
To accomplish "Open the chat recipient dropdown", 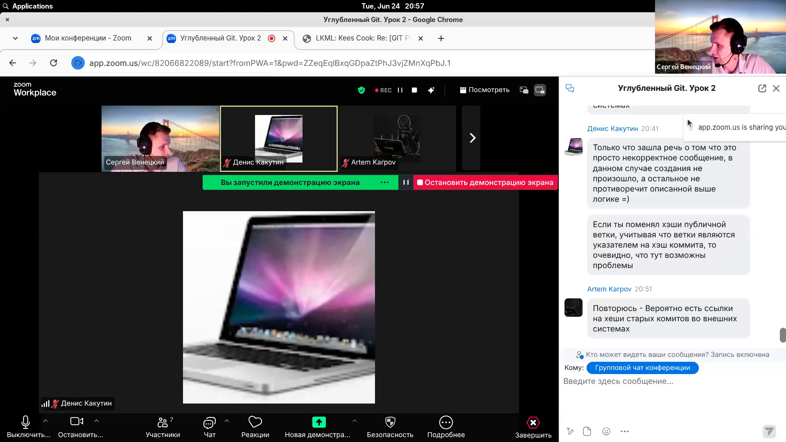I will click(x=642, y=368).
